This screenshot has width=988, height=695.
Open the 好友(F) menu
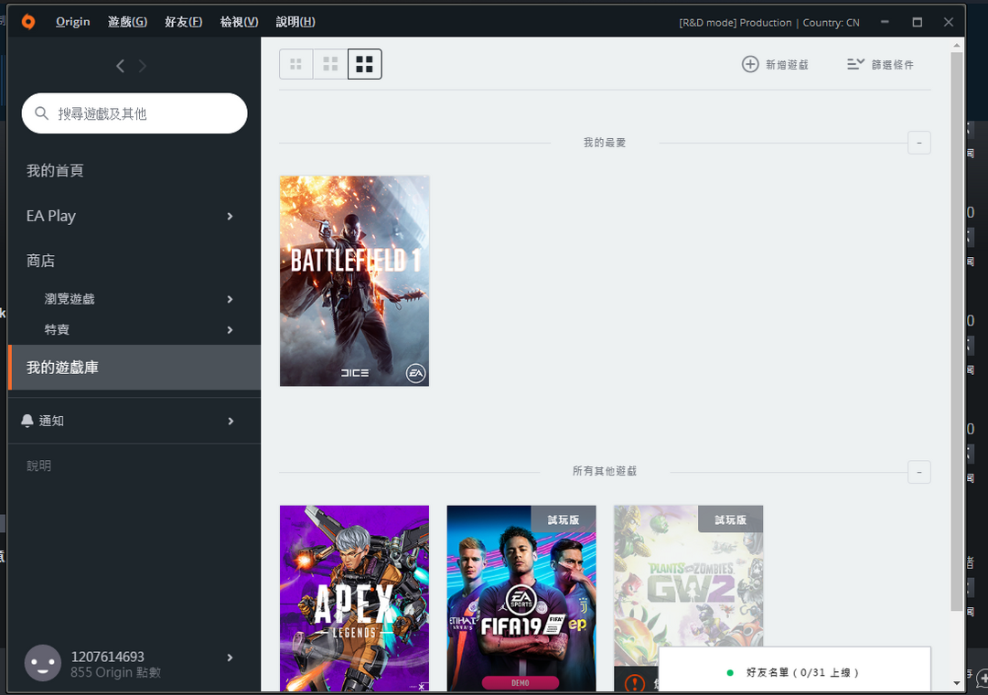[x=183, y=21]
